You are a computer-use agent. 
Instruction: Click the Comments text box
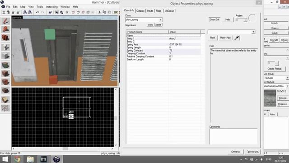[233, 137]
